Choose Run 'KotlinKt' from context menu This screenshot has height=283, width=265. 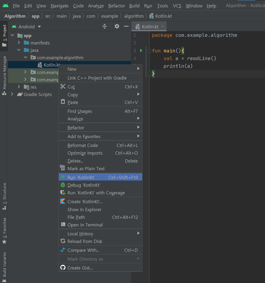click(100, 177)
